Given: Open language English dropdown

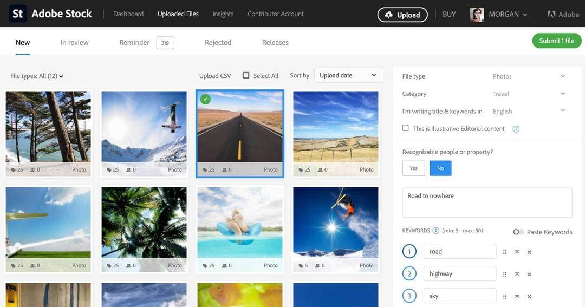Looking at the screenshot, I should point(529,111).
